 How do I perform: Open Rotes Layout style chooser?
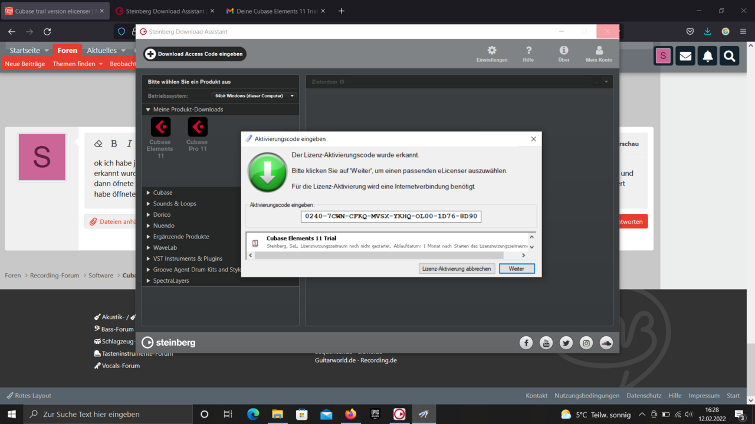pos(29,396)
